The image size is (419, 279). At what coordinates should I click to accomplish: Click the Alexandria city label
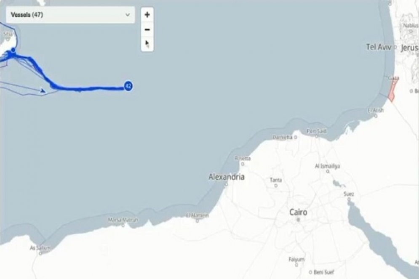tap(226, 177)
